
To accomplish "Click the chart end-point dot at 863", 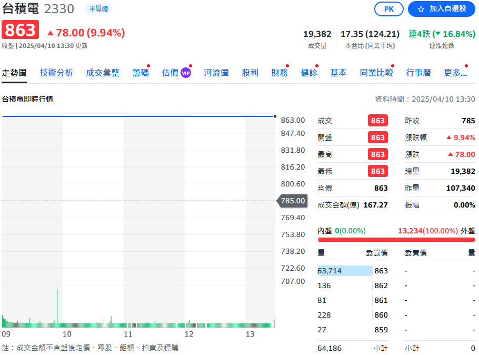I will pyautogui.click(x=275, y=116).
